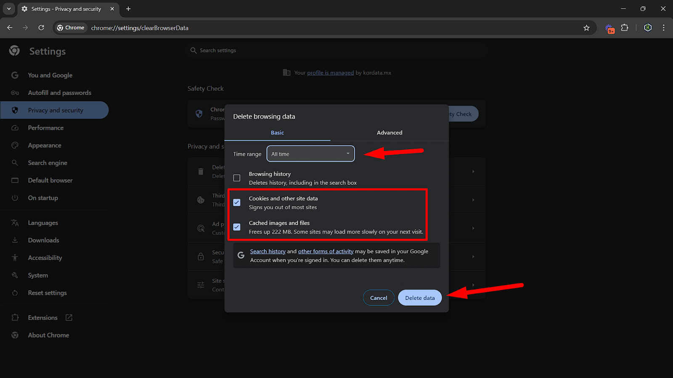
Task: Go back with the back arrow
Action: (x=10, y=28)
